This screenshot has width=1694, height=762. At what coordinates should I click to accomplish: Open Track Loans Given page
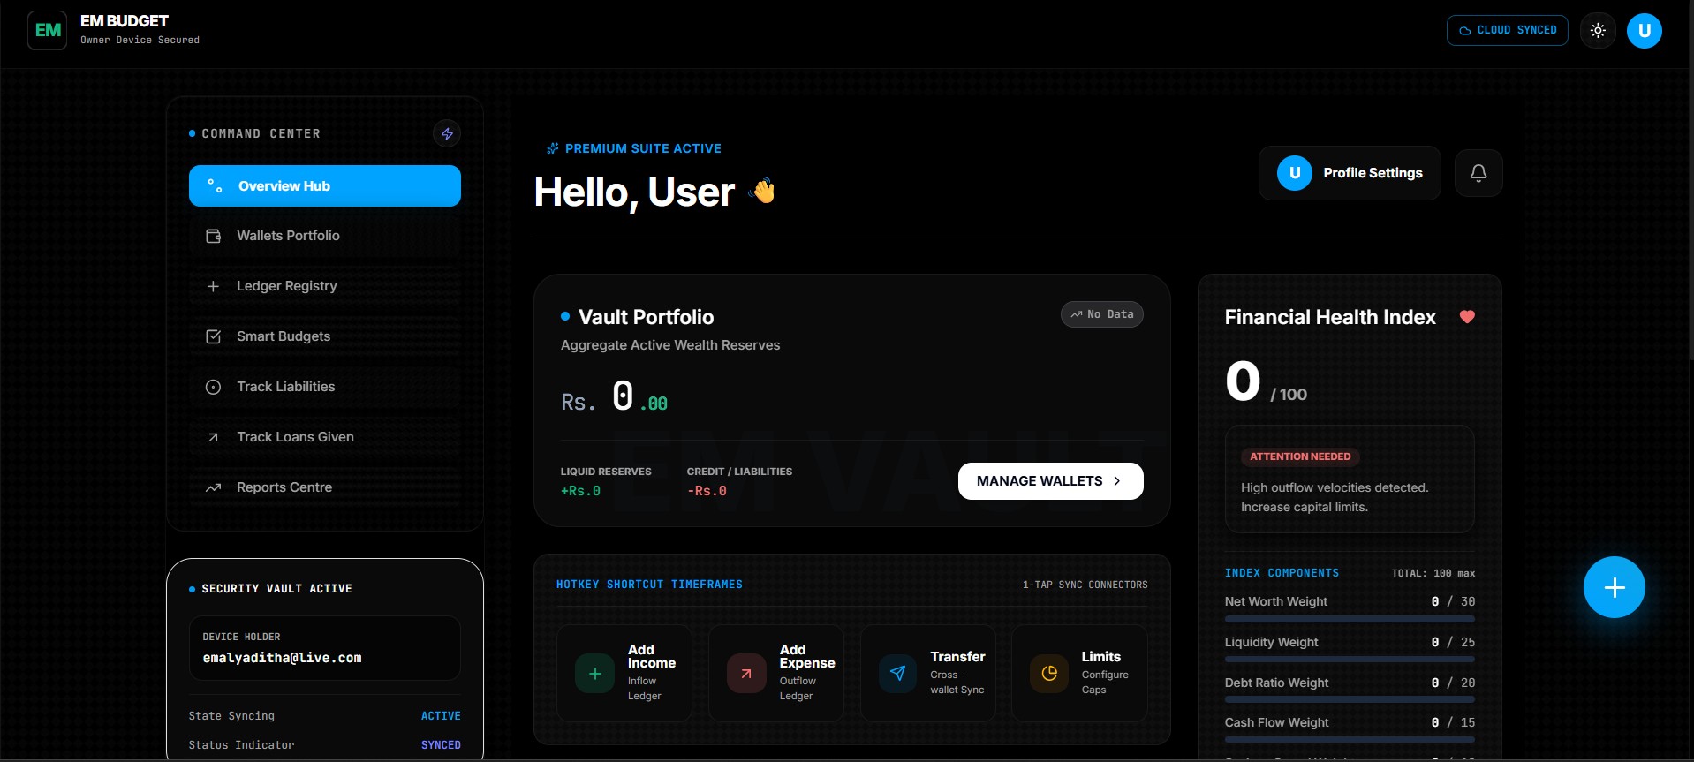(325, 437)
